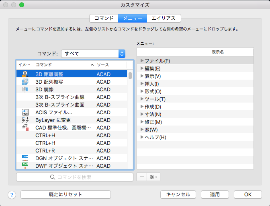Switch to the コマンド tab

104,18
